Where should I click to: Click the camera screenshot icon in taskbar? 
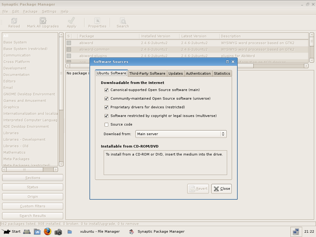click(58, 232)
